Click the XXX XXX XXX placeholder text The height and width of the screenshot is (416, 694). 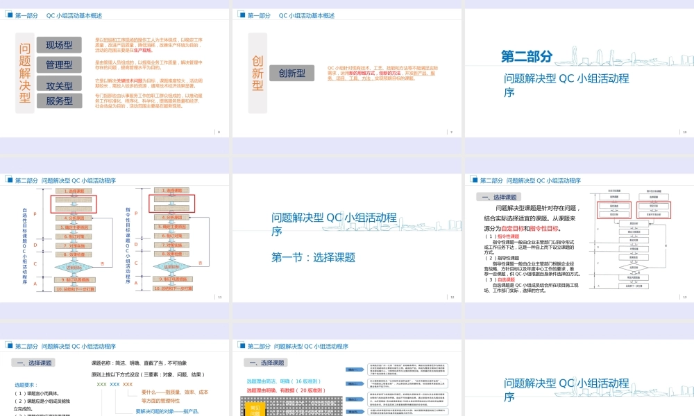115,384
